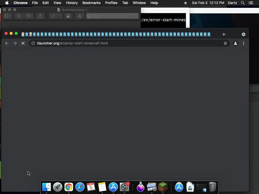Screen dimensions: 259x194
Task: Open Finder from the Dock
Action: click(x=47, y=187)
